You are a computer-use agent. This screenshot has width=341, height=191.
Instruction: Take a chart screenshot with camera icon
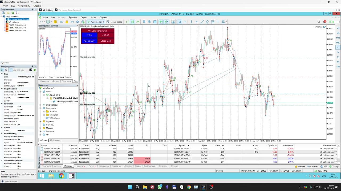[173, 22]
